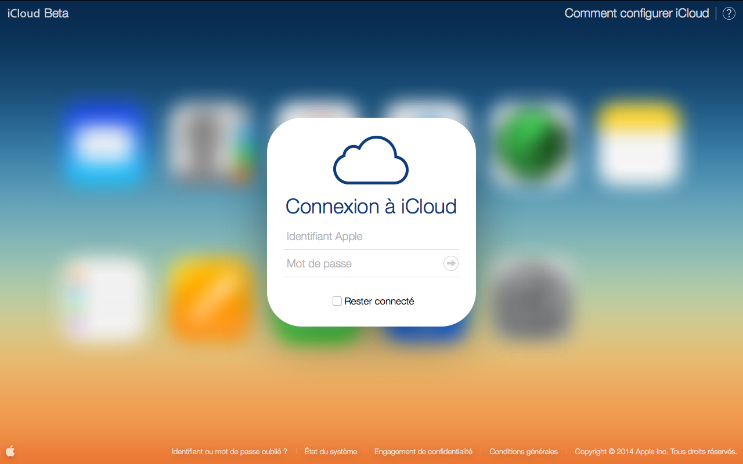Open Engagement de confidentialité link
The height and width of the screenshot is (464, 743).
(x=423, y=451)
